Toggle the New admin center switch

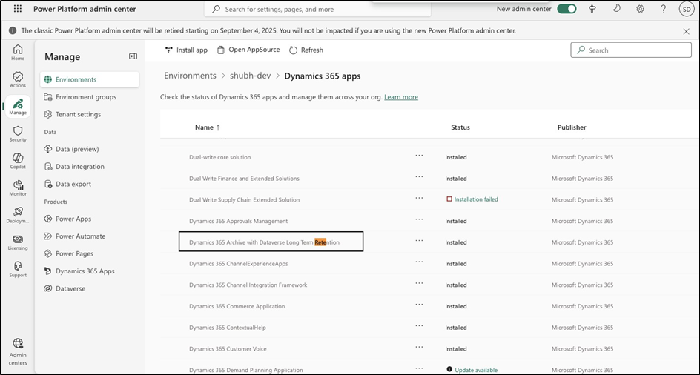(567, 9)
